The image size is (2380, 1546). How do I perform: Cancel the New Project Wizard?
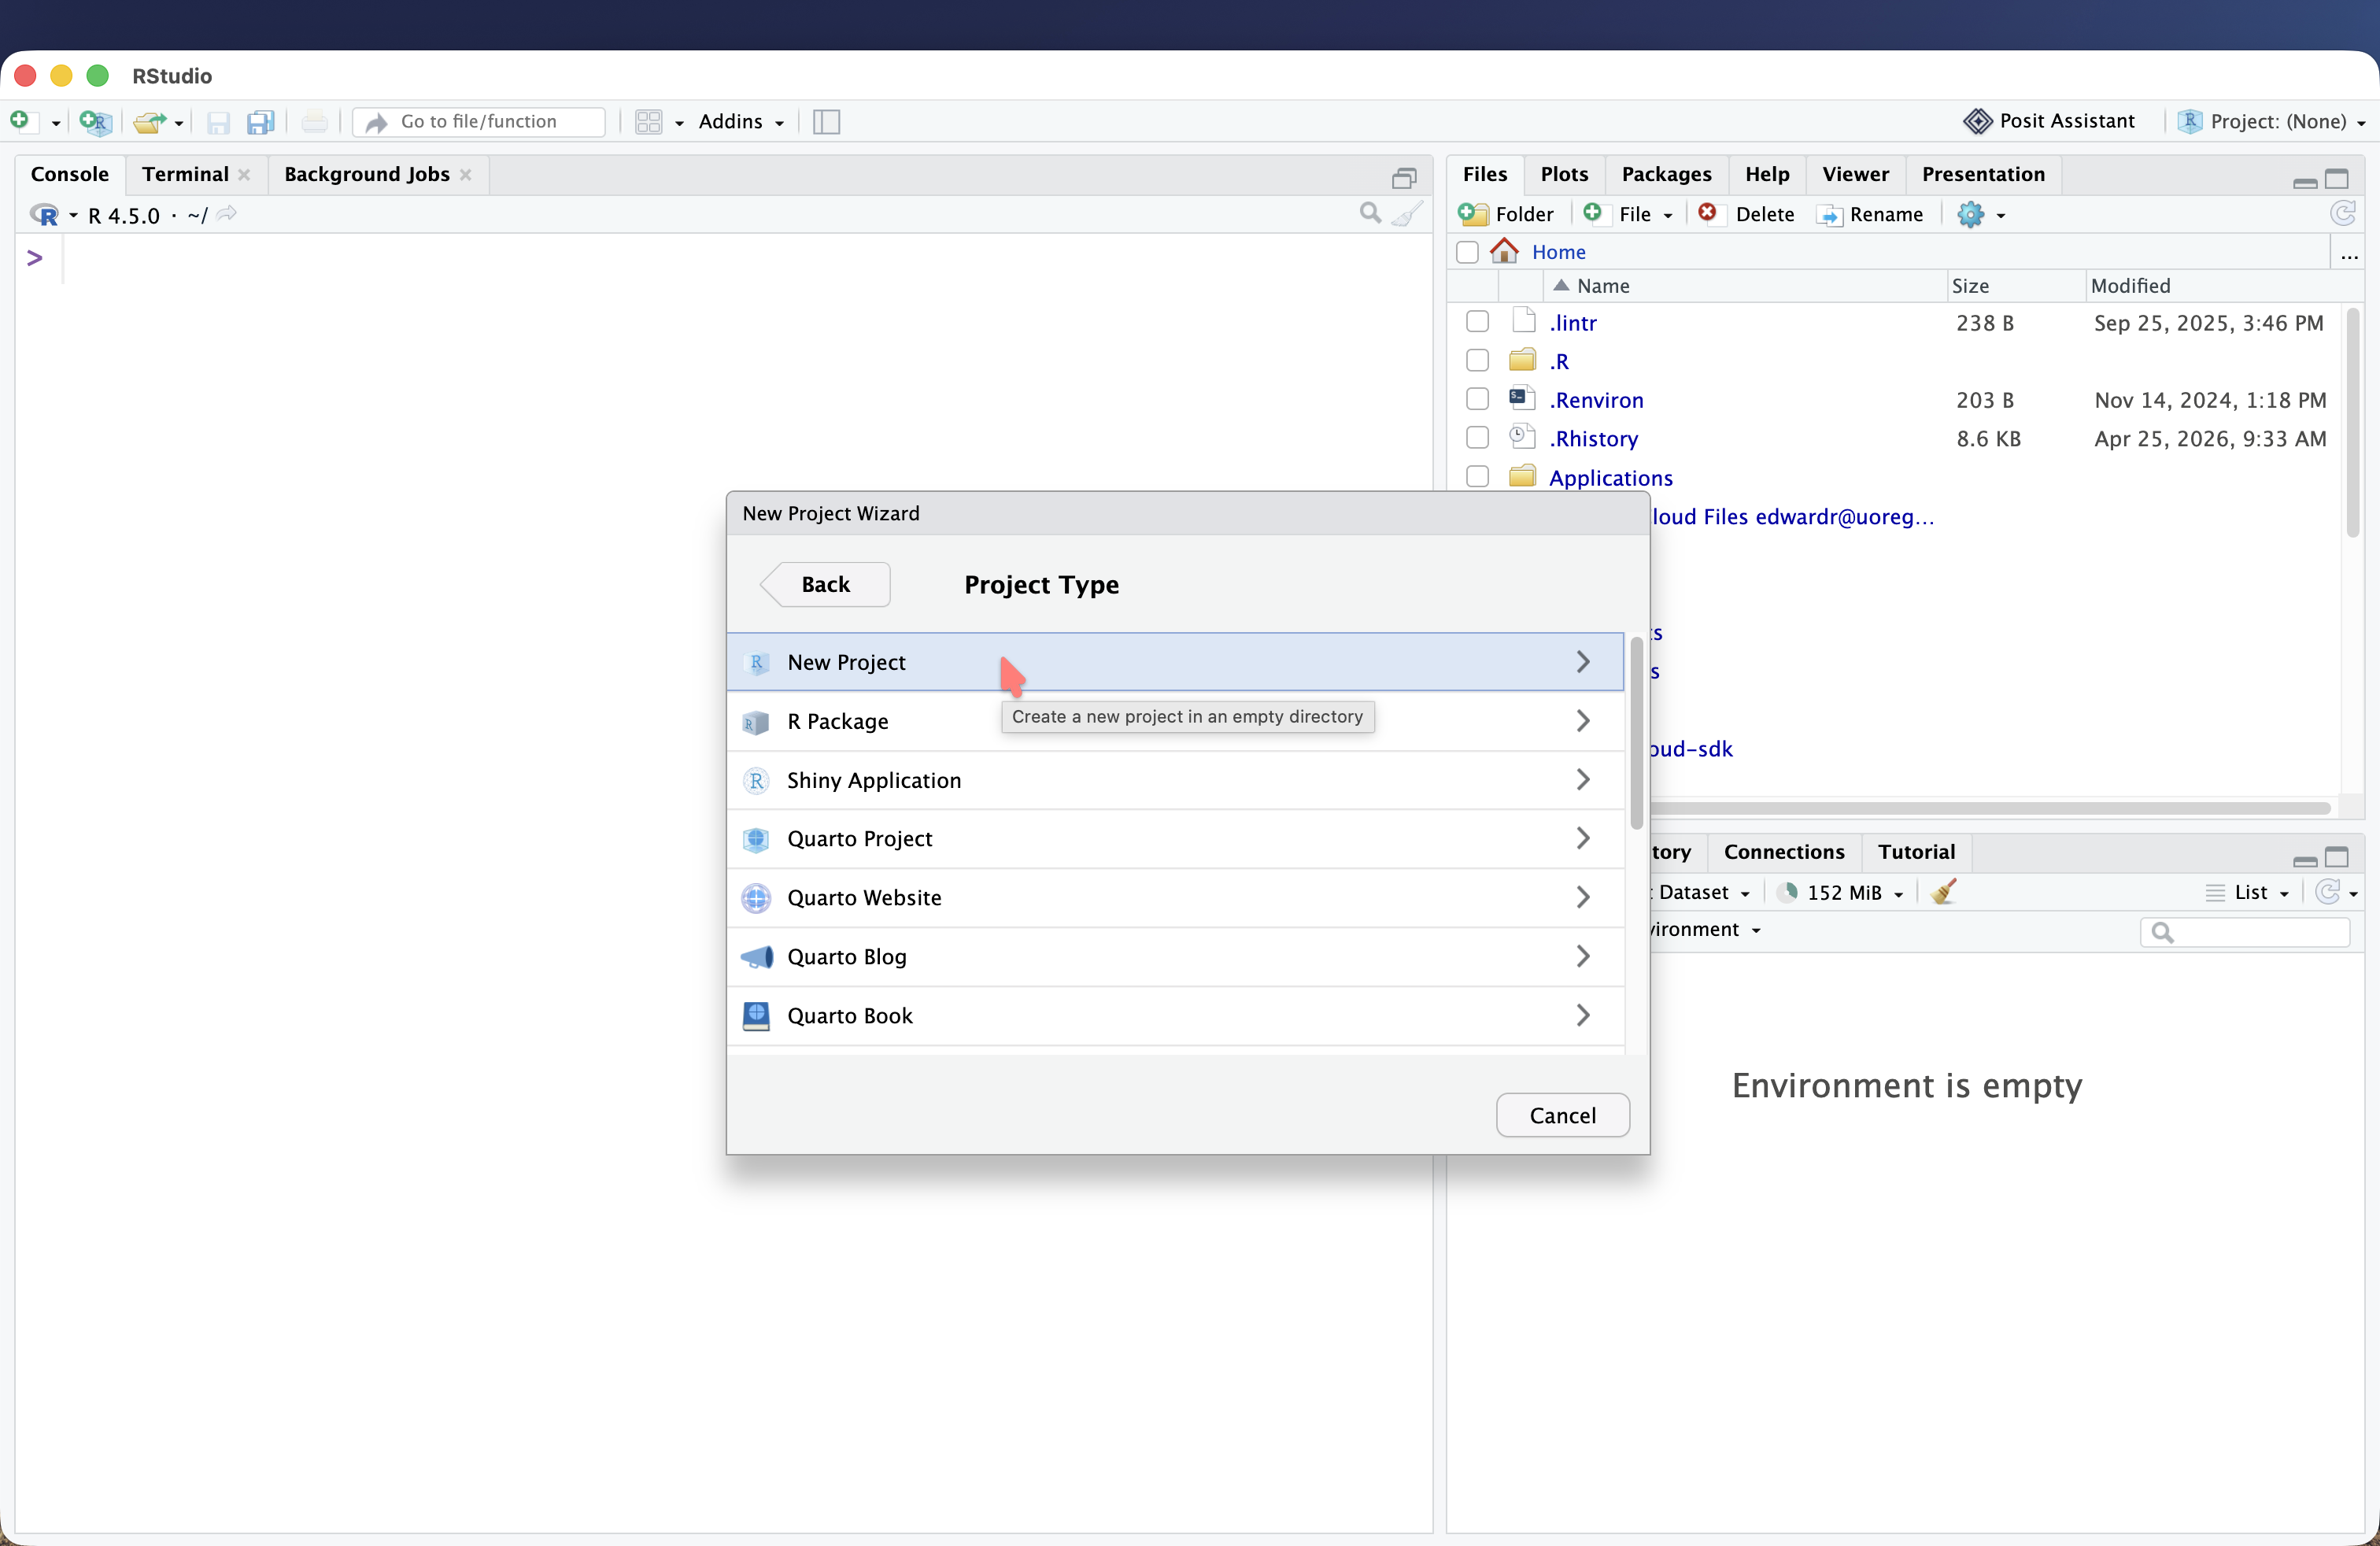tap(1562, 1115)
